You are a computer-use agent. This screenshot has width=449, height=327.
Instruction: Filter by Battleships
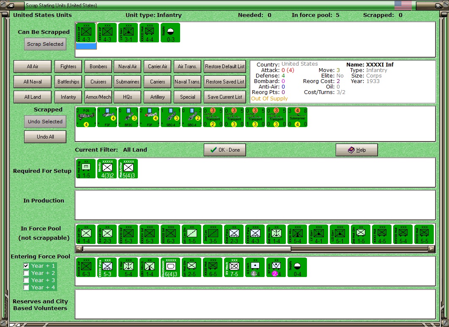click(68, 82)
